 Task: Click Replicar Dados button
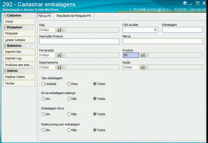[19, 77]
